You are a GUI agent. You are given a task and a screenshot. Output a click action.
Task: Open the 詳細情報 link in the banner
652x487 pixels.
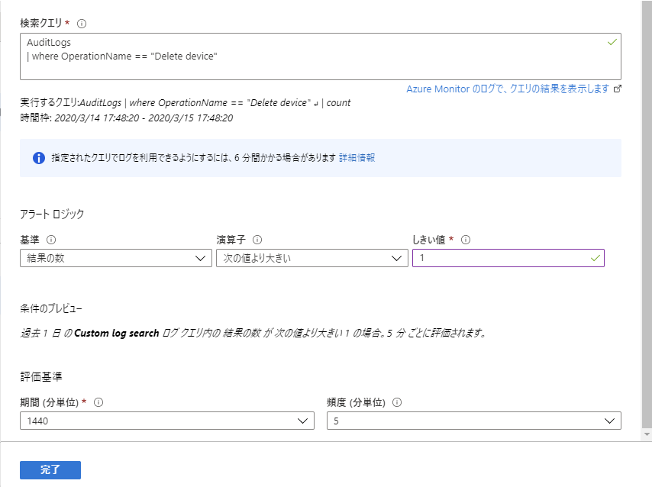tap(357, 157)
